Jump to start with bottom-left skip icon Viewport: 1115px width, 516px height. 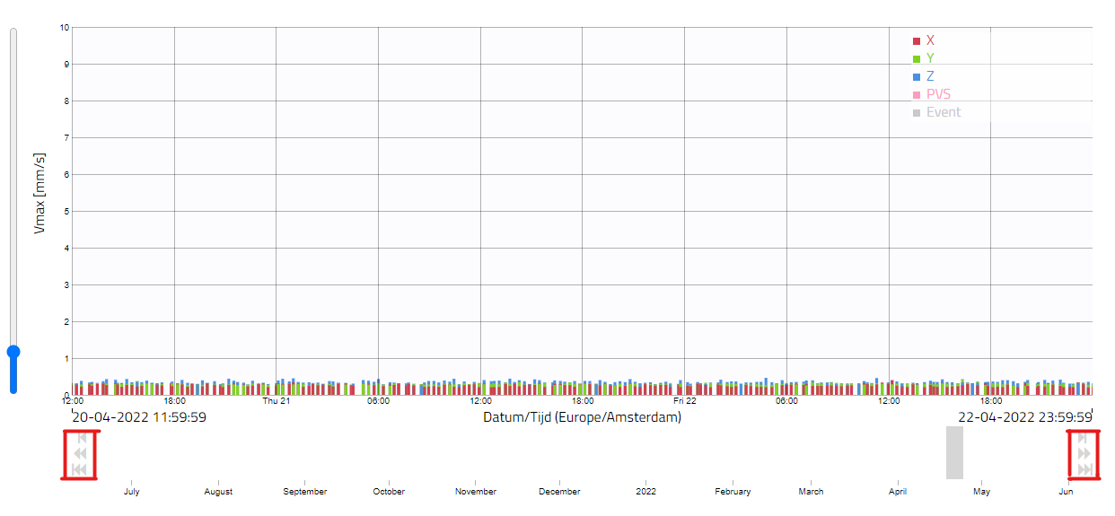pyautogui.click(x=80, y=469)
